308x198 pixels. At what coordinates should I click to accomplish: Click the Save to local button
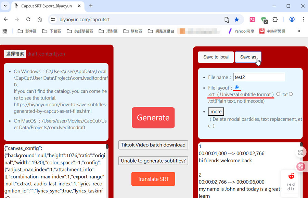point(216,57)
